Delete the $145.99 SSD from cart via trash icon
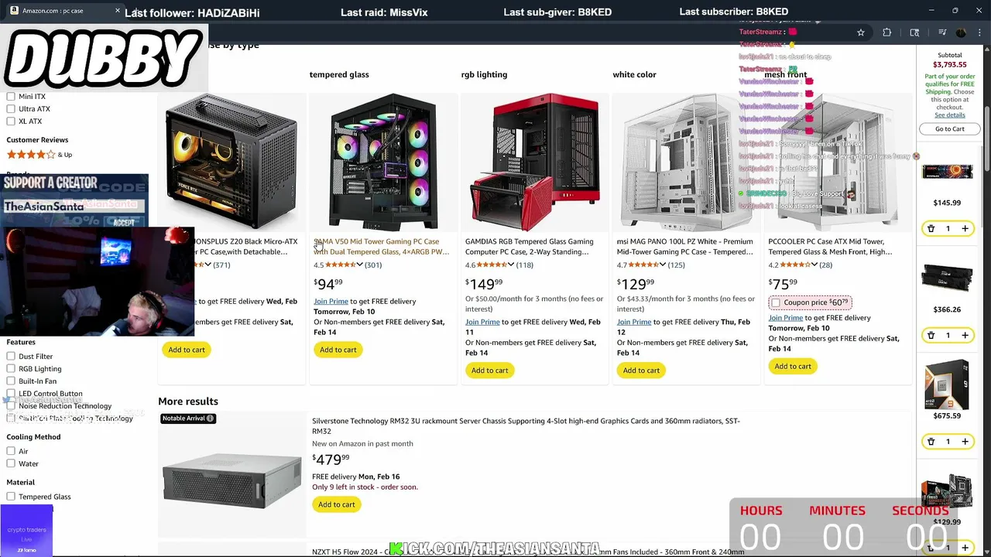The height and width of the screenshot is (557, 991). pos(931,229)
